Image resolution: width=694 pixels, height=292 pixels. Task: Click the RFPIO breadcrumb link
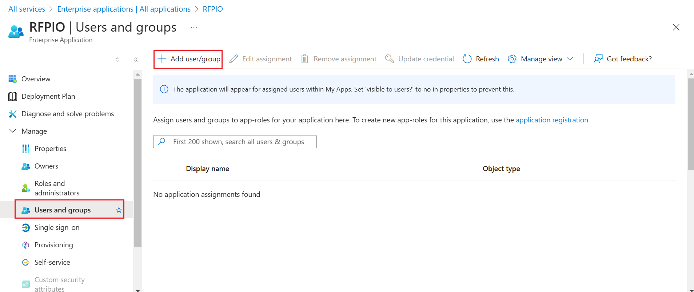coord(213,9)
